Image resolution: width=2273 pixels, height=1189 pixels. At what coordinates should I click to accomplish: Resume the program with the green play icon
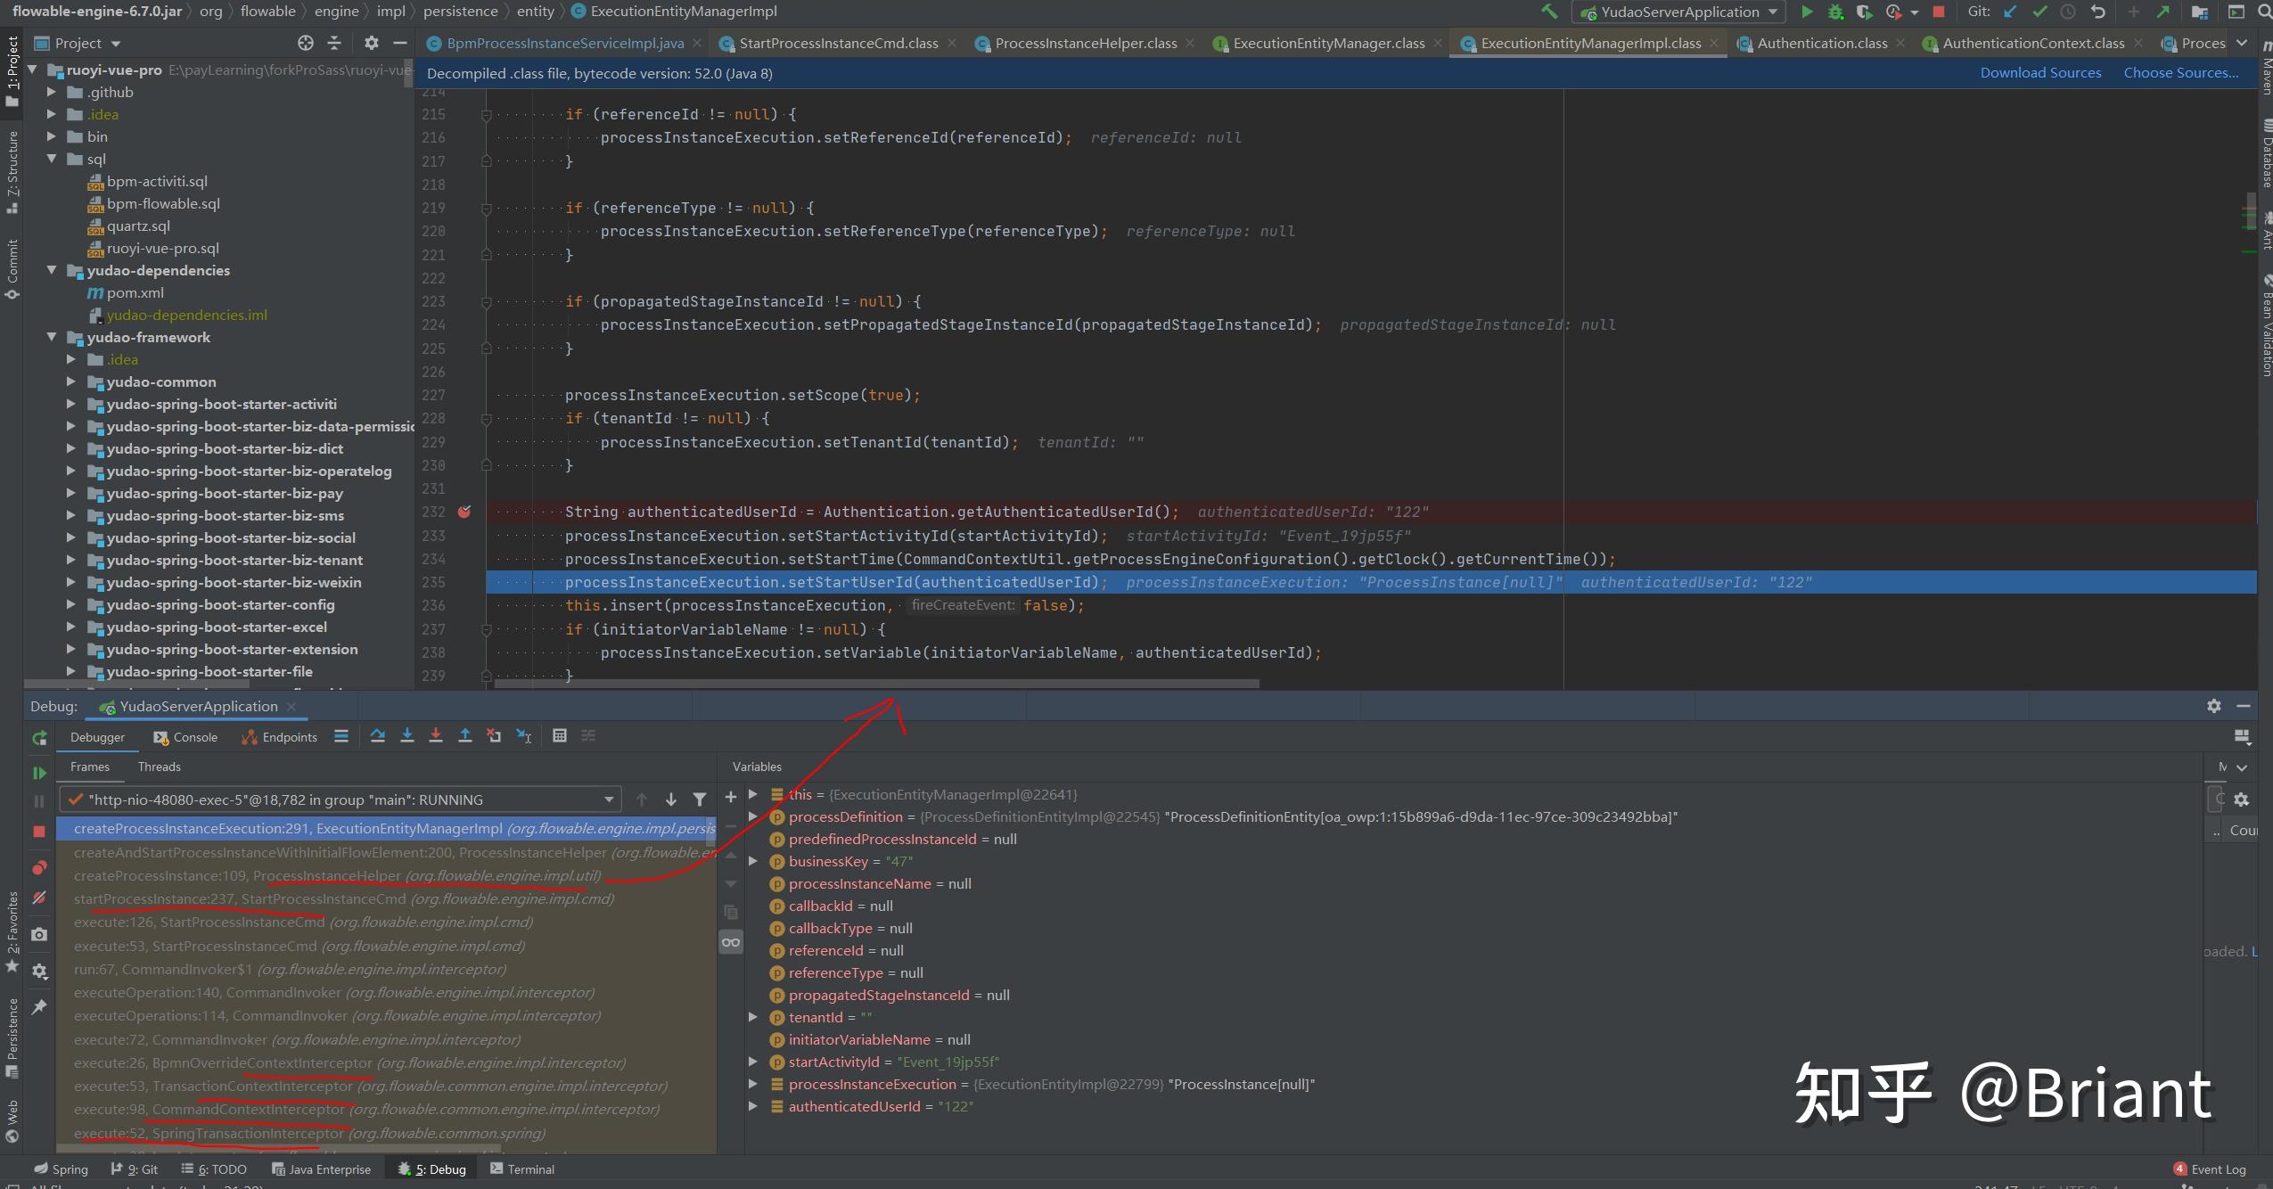click(39, 774)
